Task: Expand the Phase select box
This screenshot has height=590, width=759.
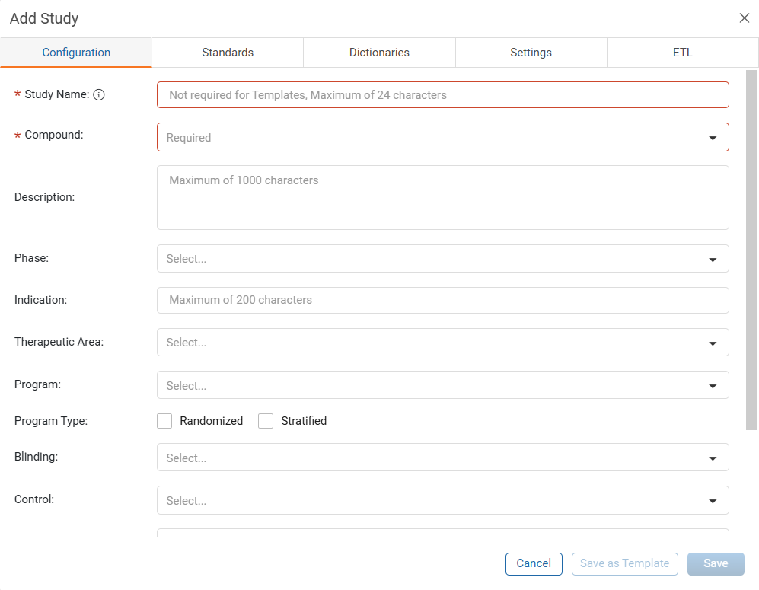Action: point(442,258)
